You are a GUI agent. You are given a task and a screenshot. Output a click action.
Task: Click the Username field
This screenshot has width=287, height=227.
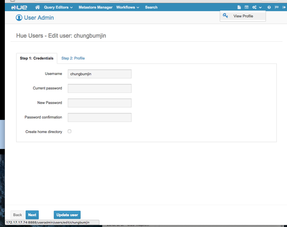pyautogui.click(x=100, y=74)
